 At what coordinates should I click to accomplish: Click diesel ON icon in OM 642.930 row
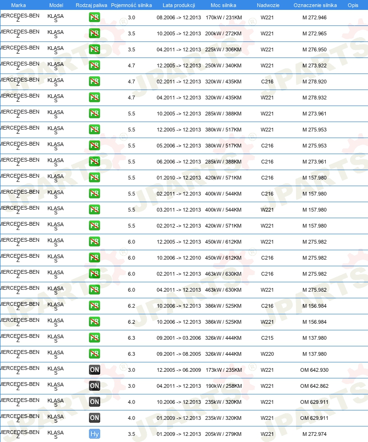click(x=94, y=370)
